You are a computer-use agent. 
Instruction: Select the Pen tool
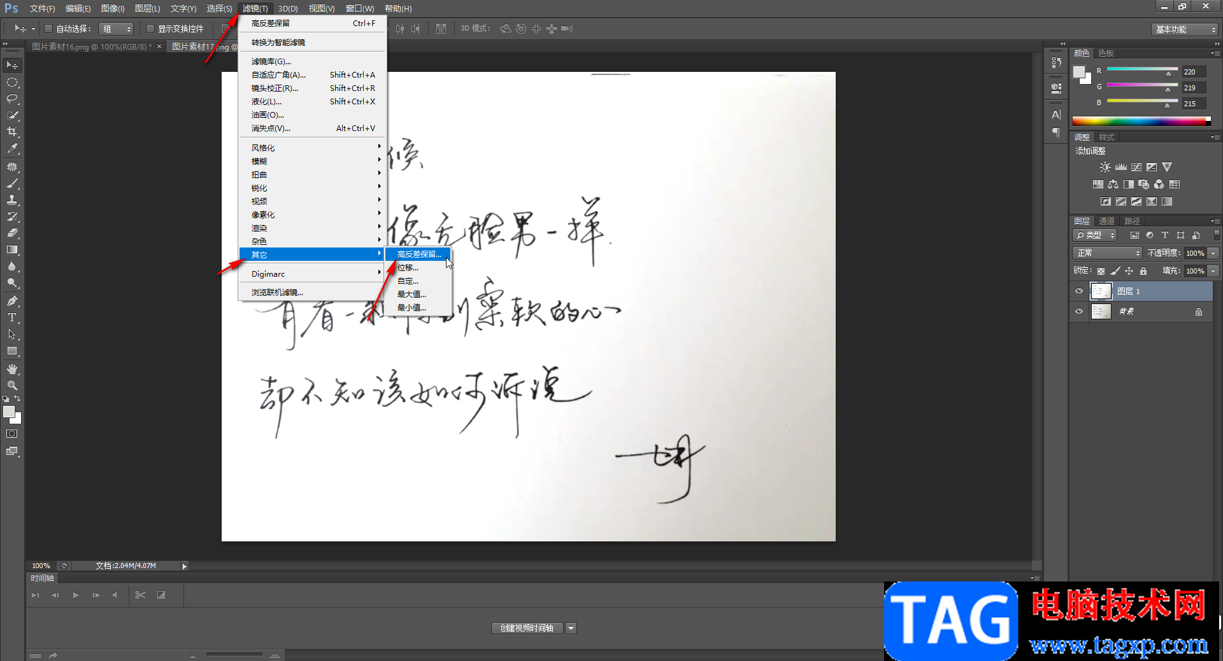(x=12, y=301)
